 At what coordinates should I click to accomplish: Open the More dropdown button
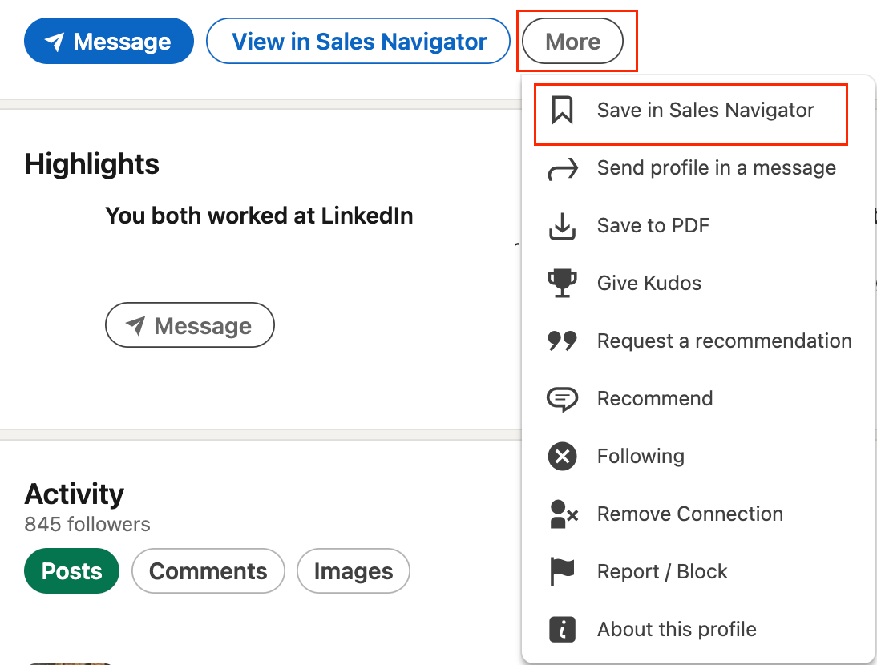click(572, 42)
